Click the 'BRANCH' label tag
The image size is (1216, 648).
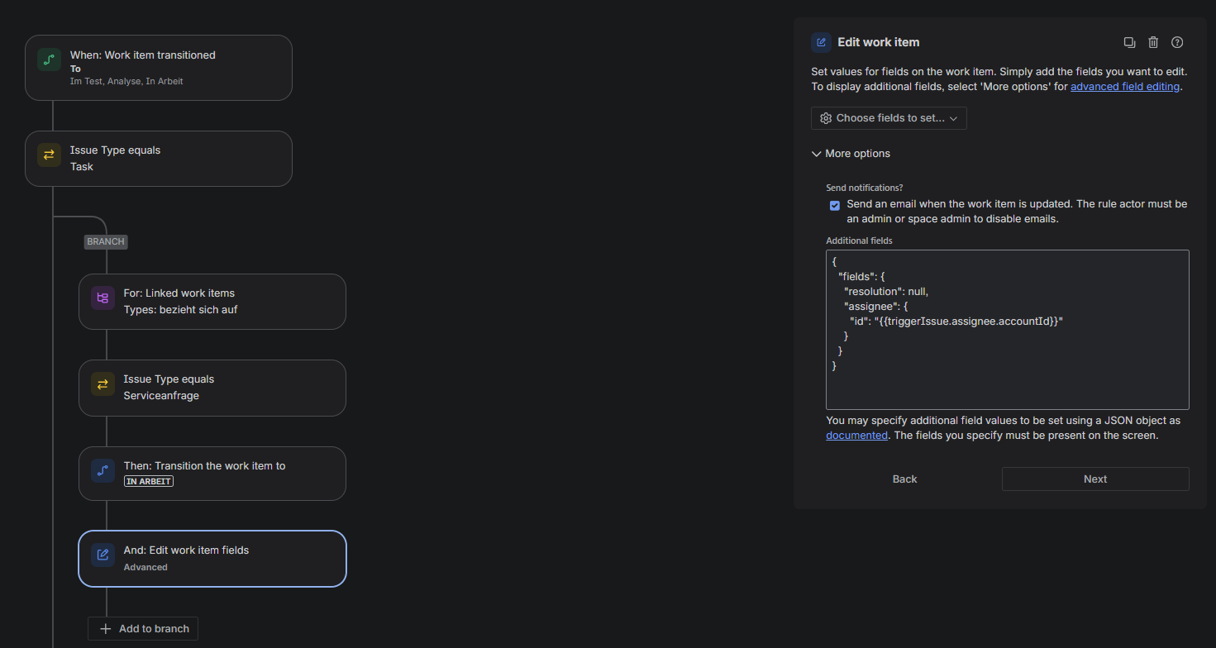[106, 242]
